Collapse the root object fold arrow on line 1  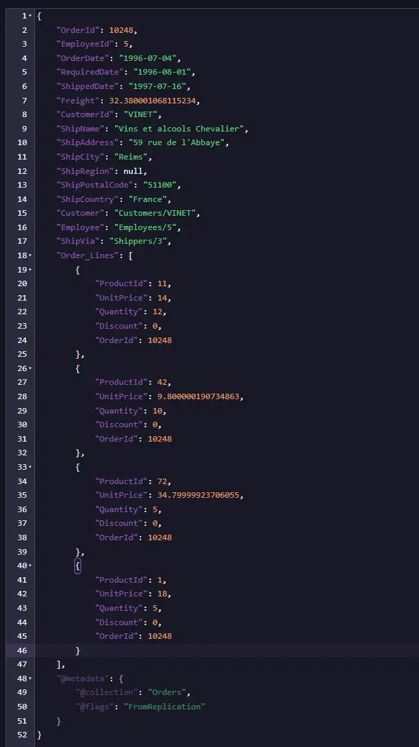coord(31,16)
